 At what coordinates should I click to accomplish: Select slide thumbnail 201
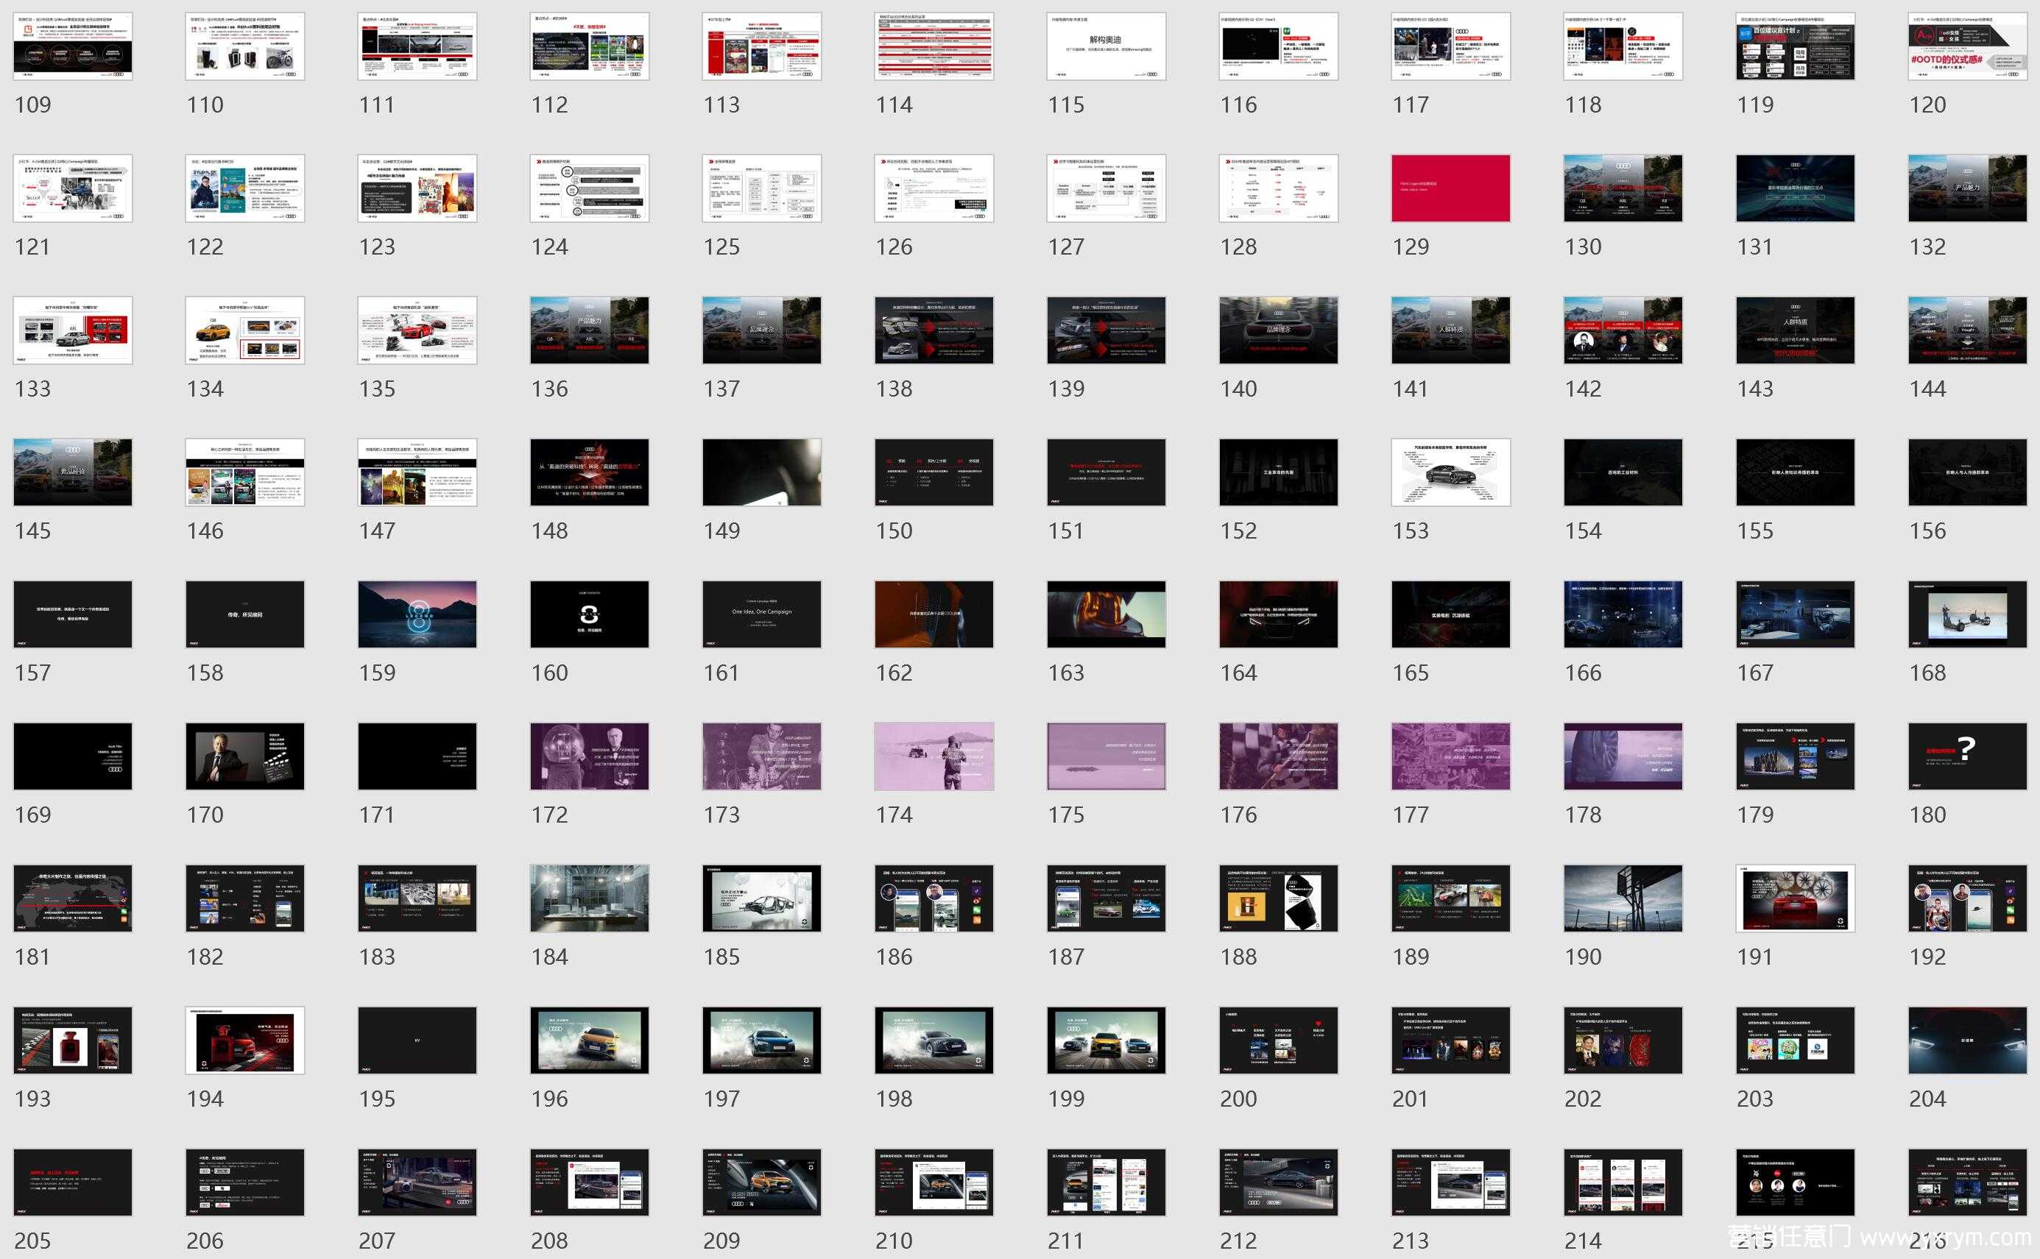click(1450, 1040)
